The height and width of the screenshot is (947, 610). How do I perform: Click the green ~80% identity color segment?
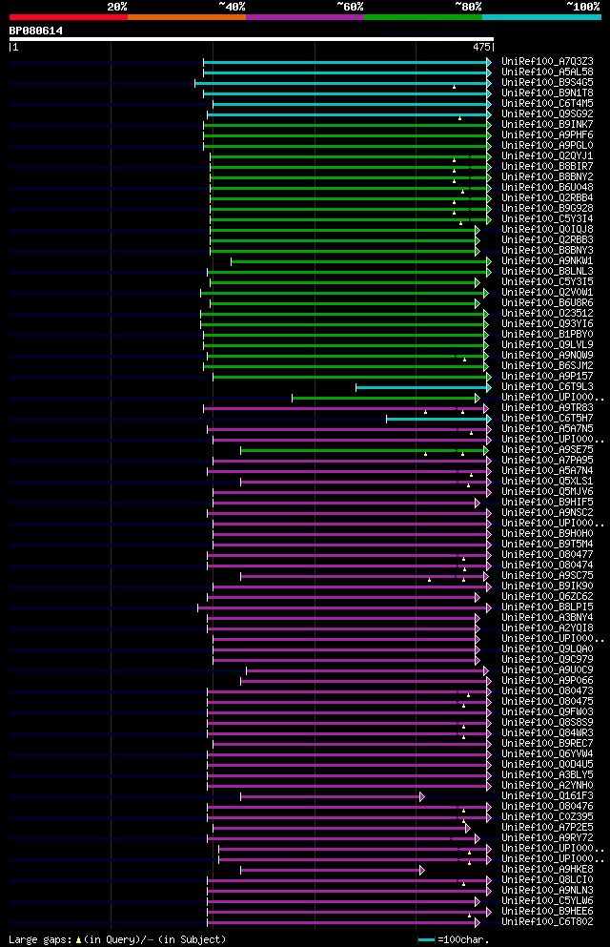pos(423,17)
